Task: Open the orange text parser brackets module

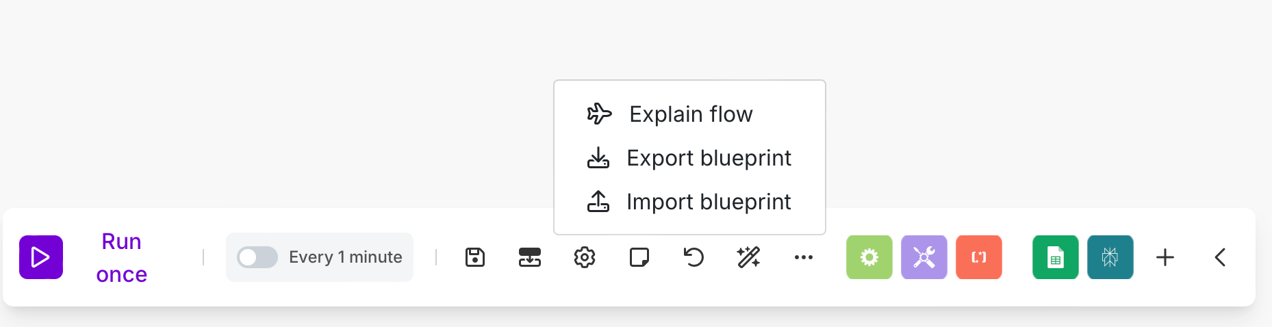Action: 979,257
